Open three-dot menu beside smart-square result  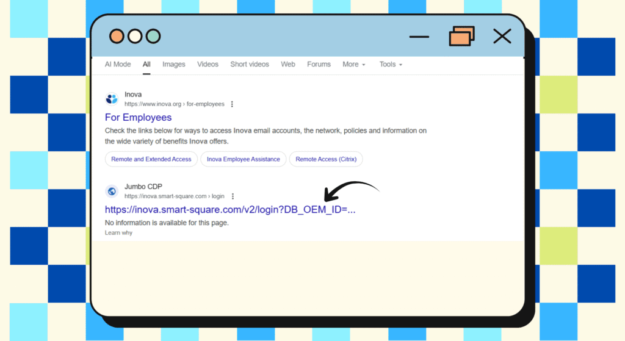click(x=233, y=196)
